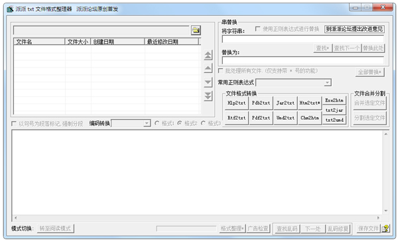Open the help question mark icon
This screenshot has height=241, width=398.
385,228
